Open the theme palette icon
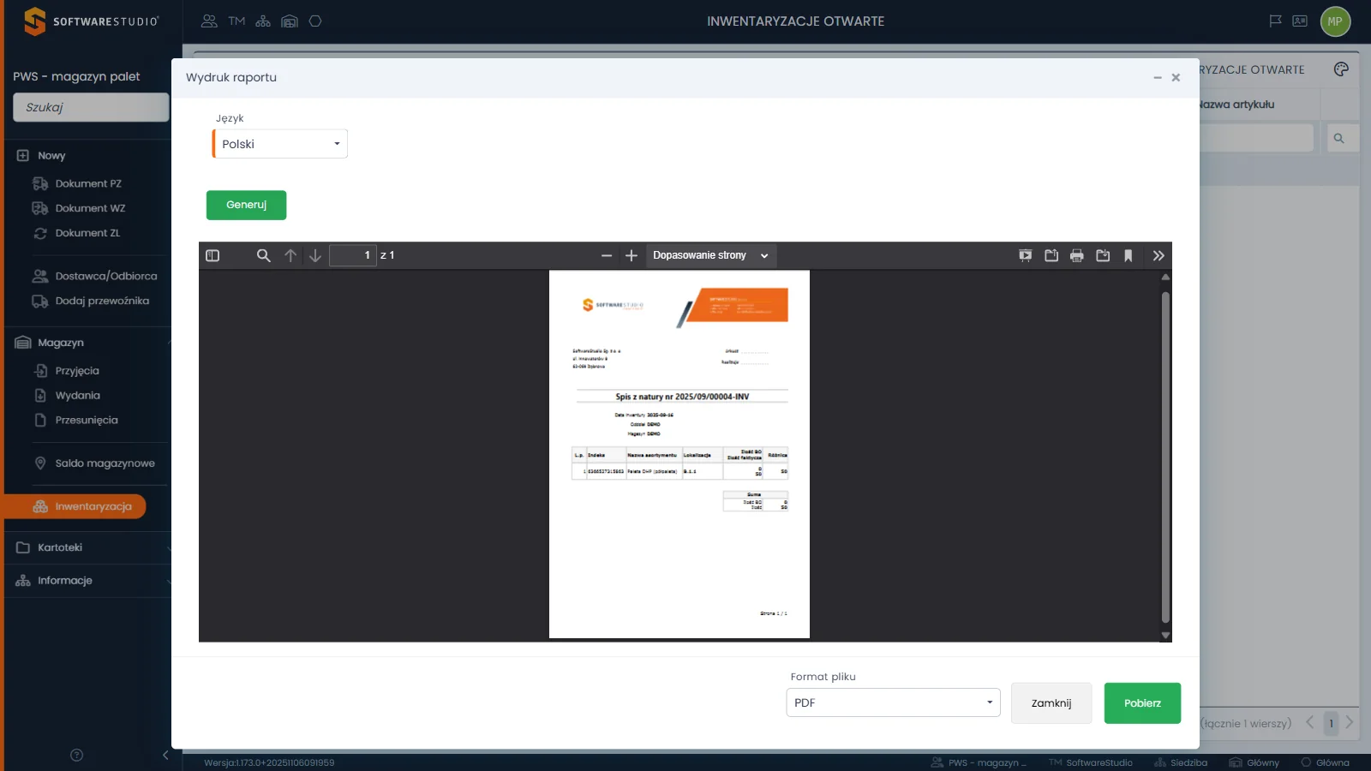 tap(1341, 69)
